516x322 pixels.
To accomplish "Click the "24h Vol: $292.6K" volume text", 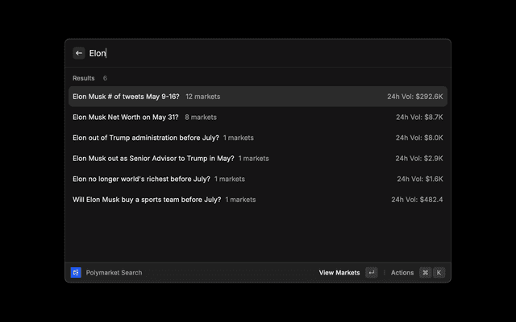I will pos(414,97).
